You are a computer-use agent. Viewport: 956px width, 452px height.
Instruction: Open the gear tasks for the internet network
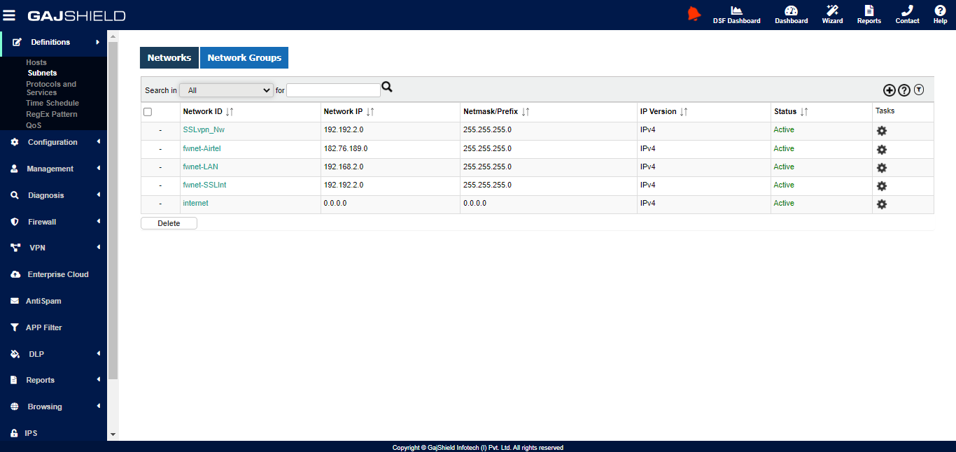pos(882,204)
